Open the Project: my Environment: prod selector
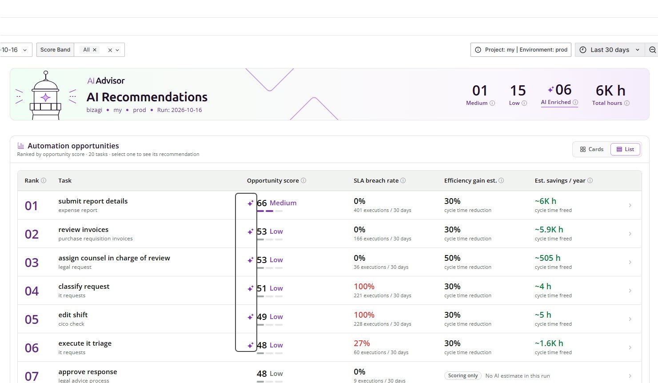Image resolution: width=658 pixels, height=383 pixels. click(521, 50)
